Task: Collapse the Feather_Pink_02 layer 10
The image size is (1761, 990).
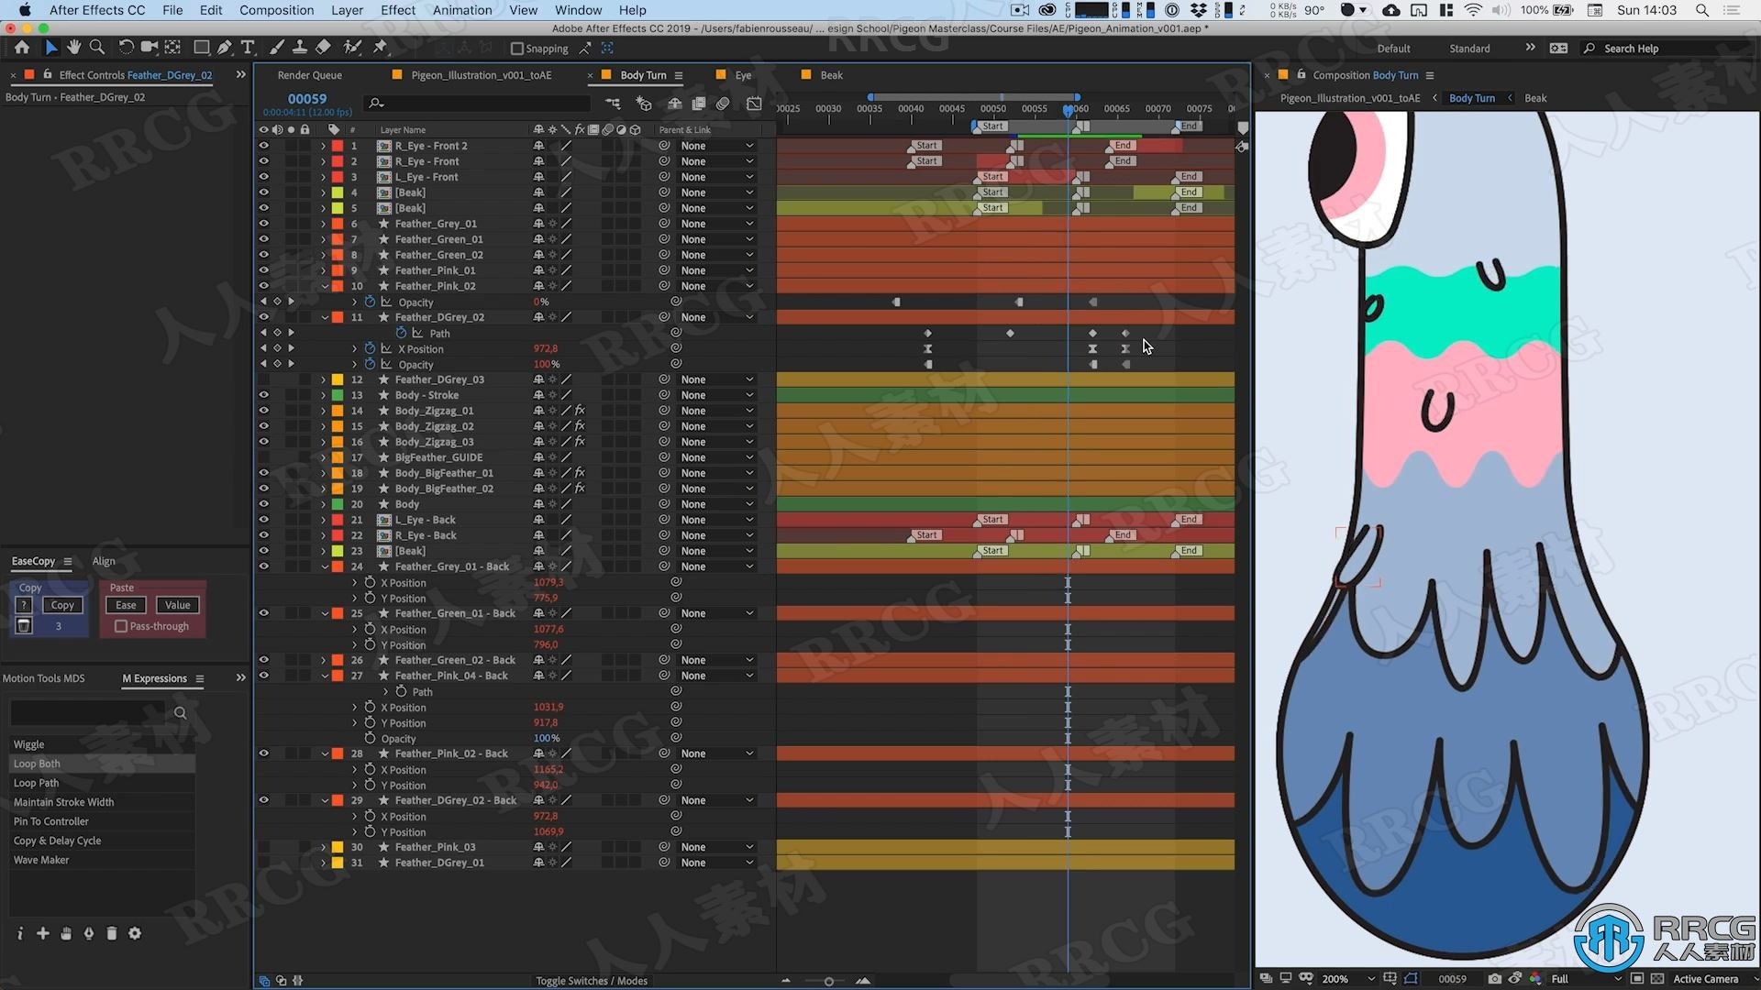Action: pos(325,286)
